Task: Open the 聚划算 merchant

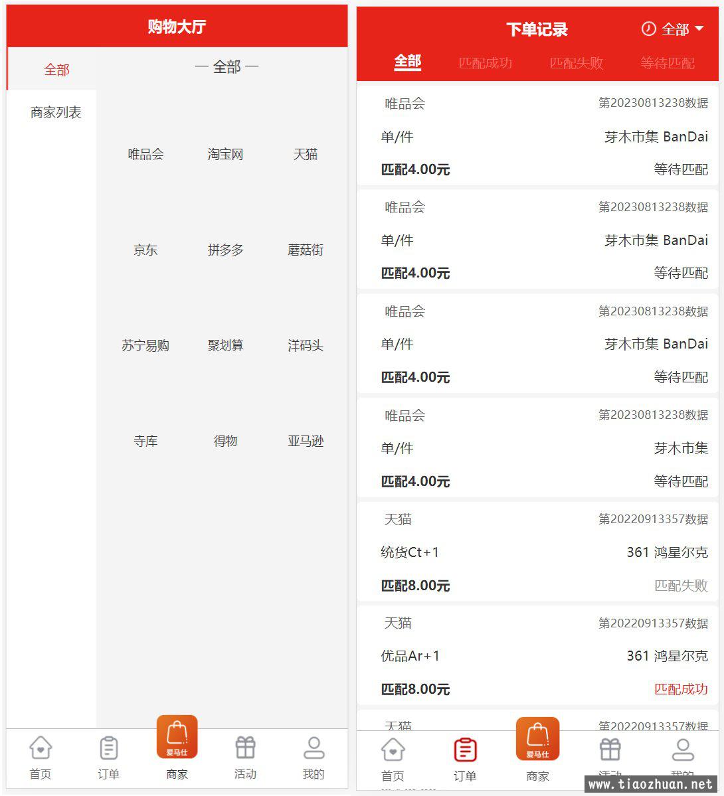Action: pyautogui.click(x=226, y=346)
